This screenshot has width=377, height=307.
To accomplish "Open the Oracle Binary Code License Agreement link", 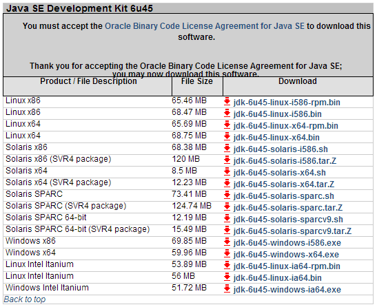I will click(x=205, y=26).
